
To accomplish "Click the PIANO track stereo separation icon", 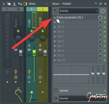I will coord(29,50).
